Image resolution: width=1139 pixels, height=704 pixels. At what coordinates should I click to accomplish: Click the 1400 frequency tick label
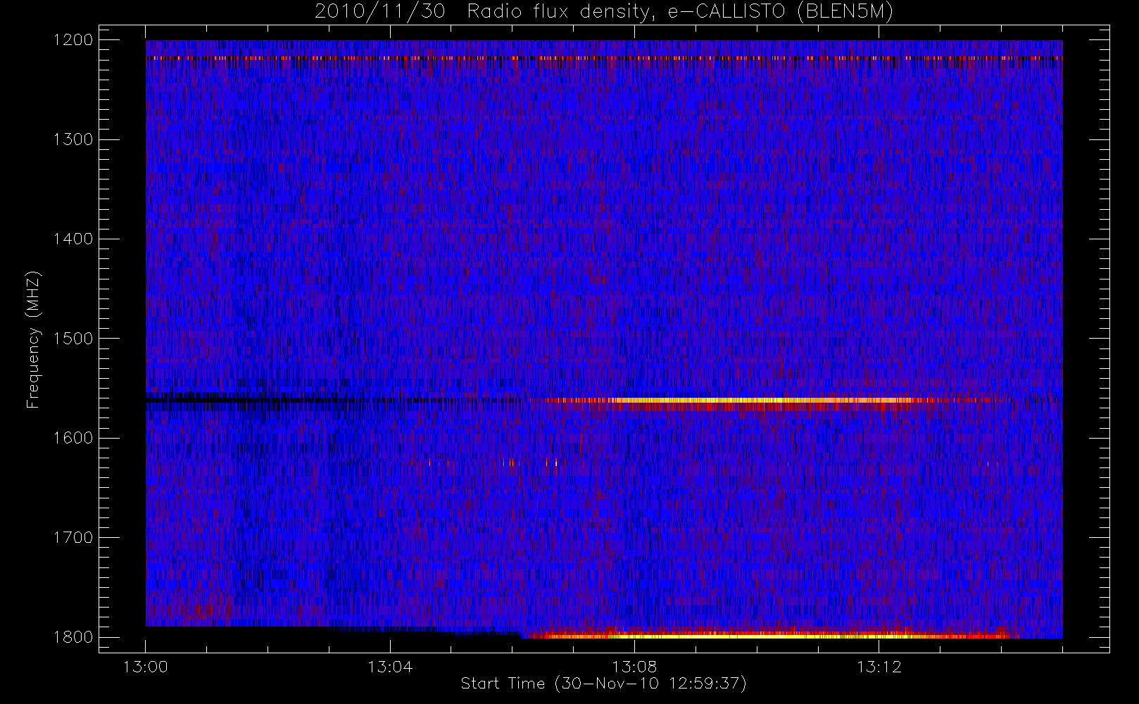(73, 239)
